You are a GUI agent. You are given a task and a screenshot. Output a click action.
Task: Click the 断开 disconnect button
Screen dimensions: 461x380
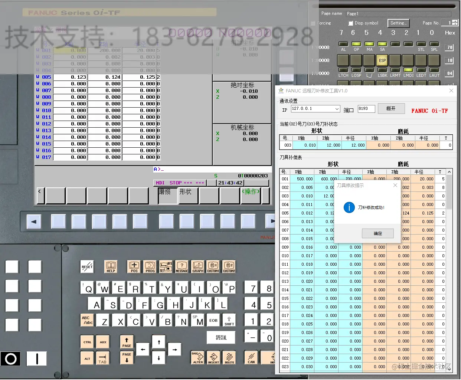click(391, 109)
